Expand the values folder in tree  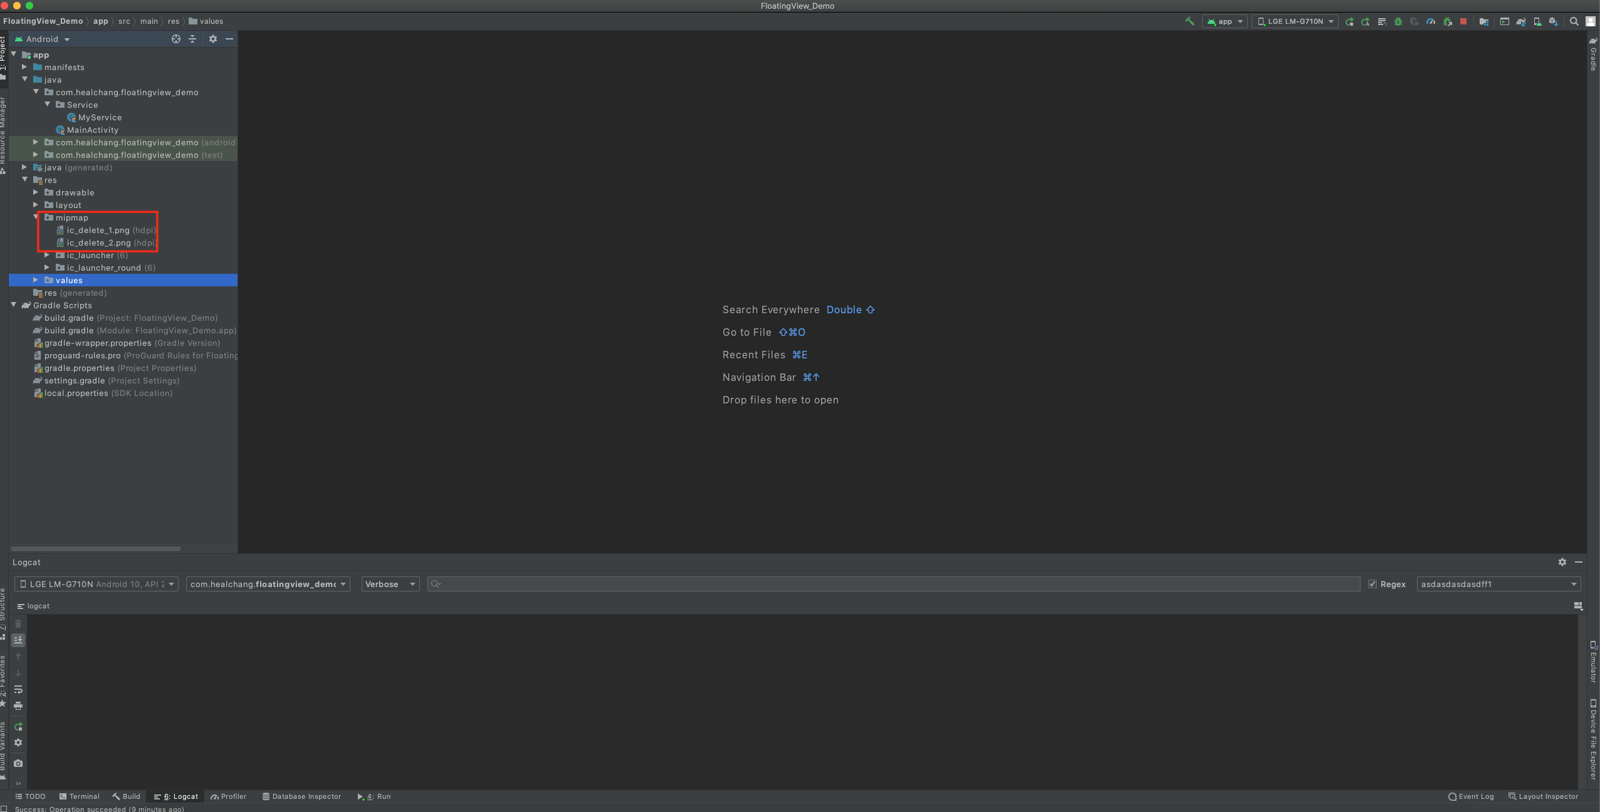pos(36,280)
